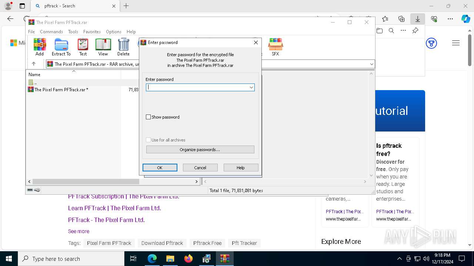Click the Organize passwords button
The width and height of the screenshot is (474, 266).
(x=200, y=150)
